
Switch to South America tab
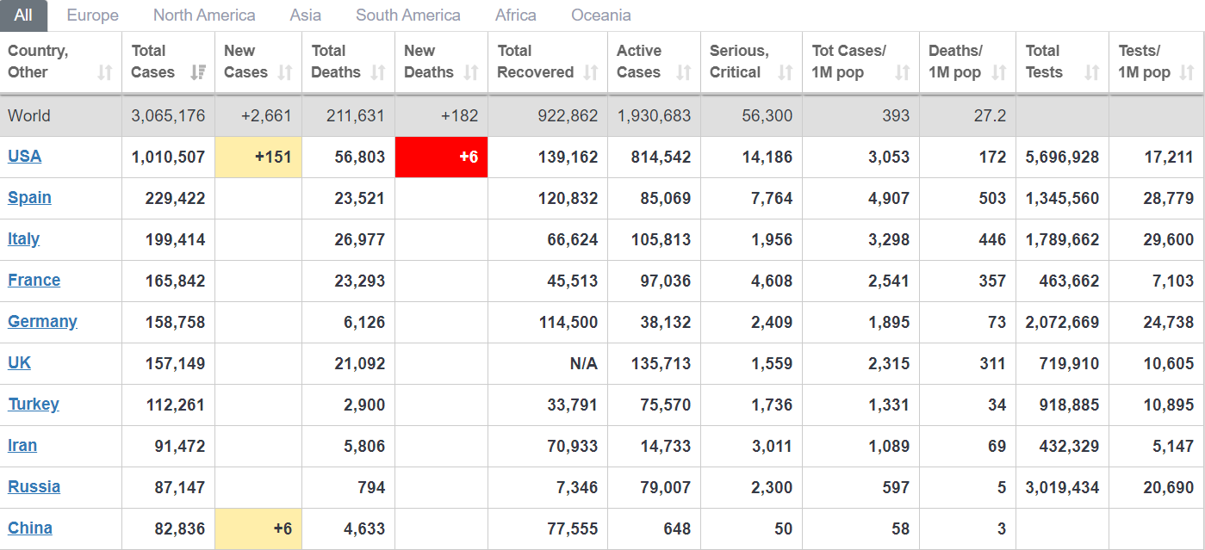[408, 15]
